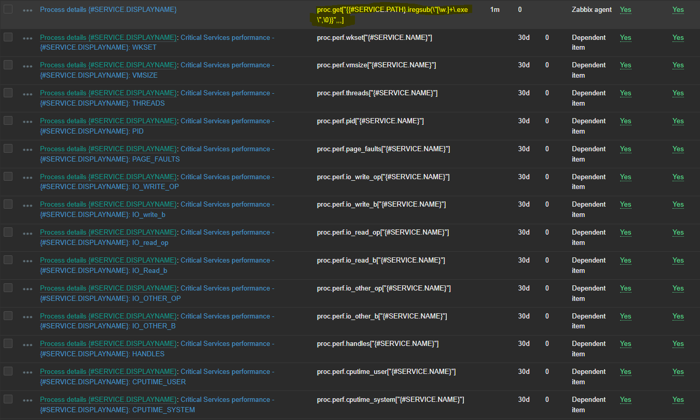Click the Dependent item type in the VMSIZE row
700x420 pixels.
coord(588,70)
